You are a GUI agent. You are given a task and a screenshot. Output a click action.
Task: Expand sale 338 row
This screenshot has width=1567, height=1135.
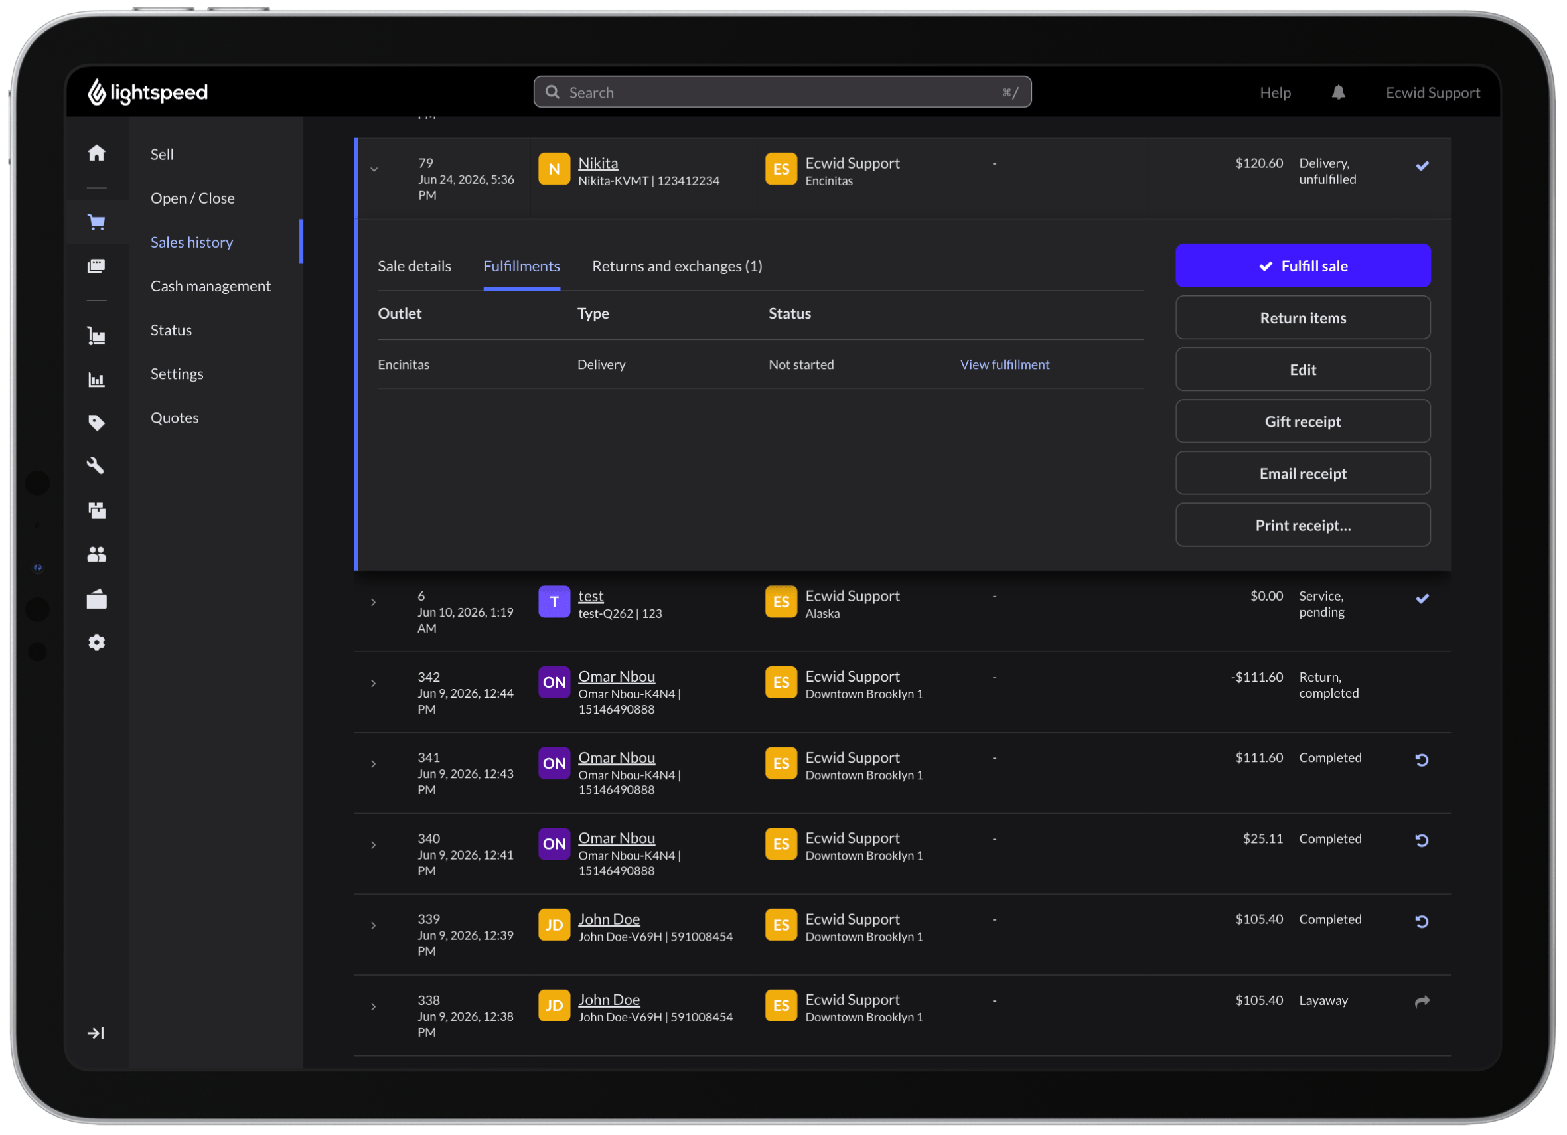point(374,1006)
